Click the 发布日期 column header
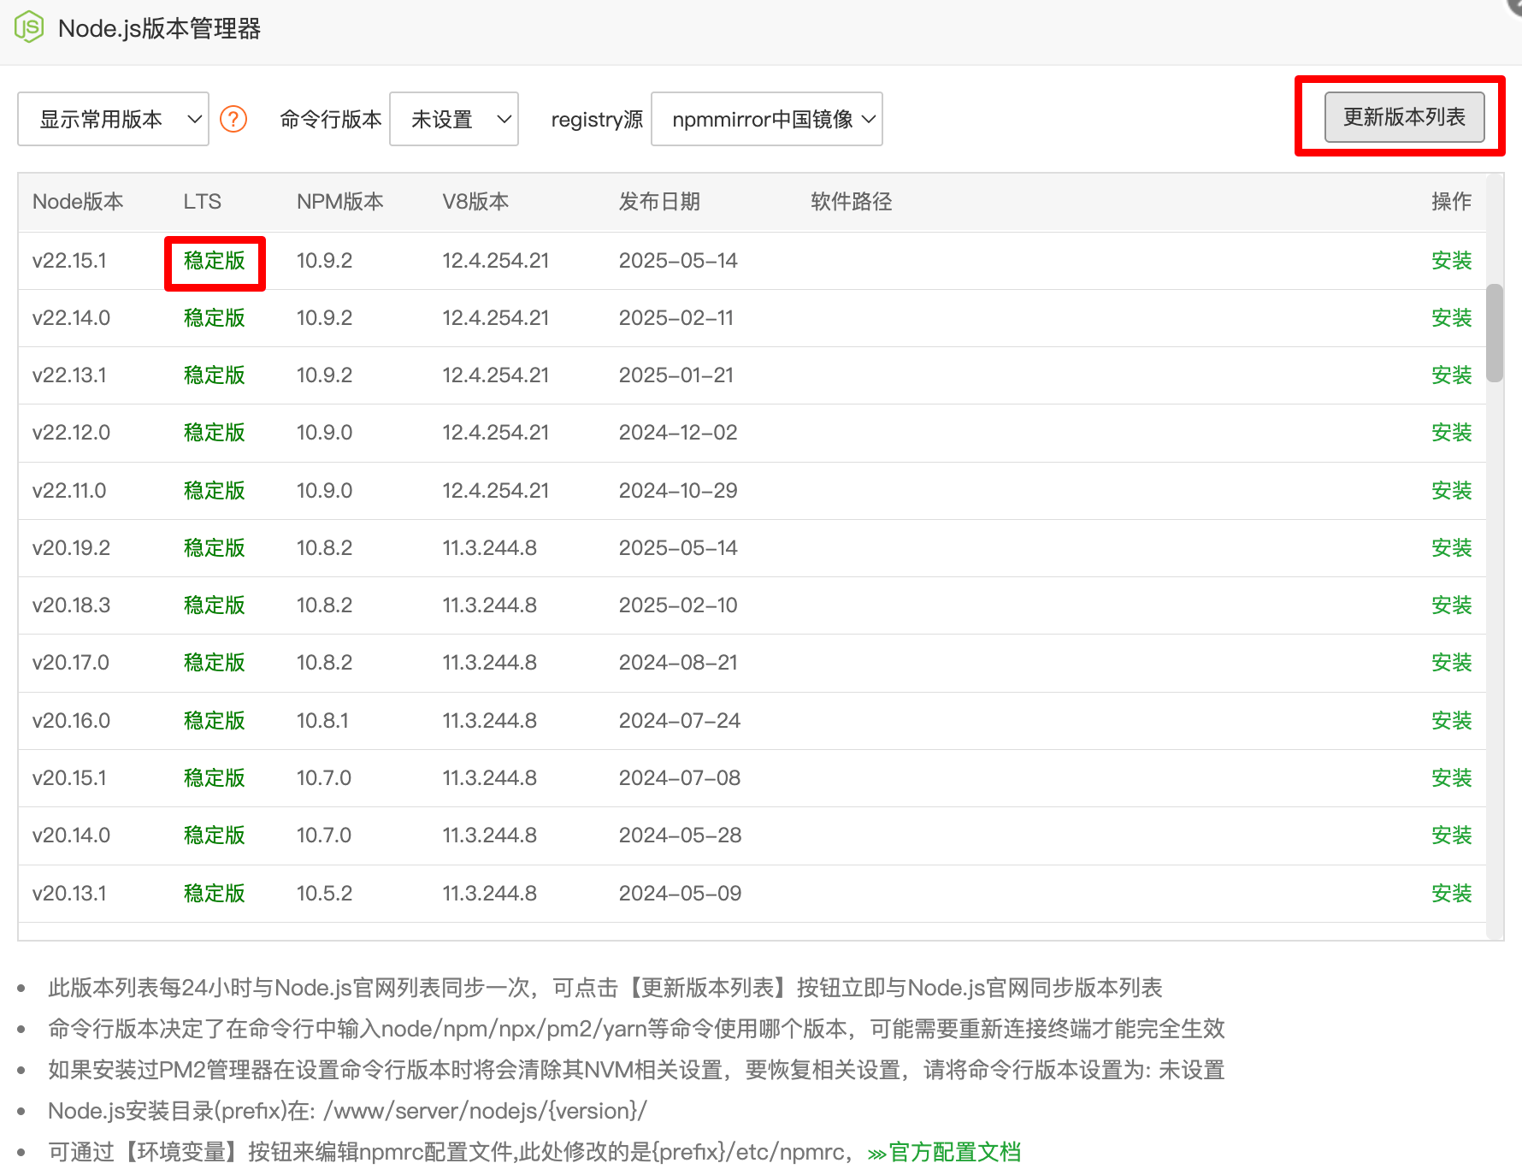The height and width of the screenshot is (1175, 1522). (660, 202)
